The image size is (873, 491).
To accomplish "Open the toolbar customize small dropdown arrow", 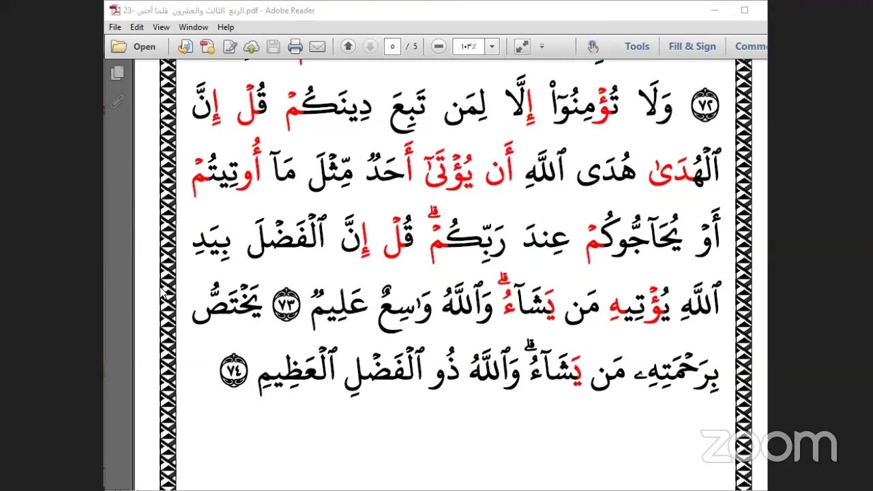I will (x=542, y=46).
